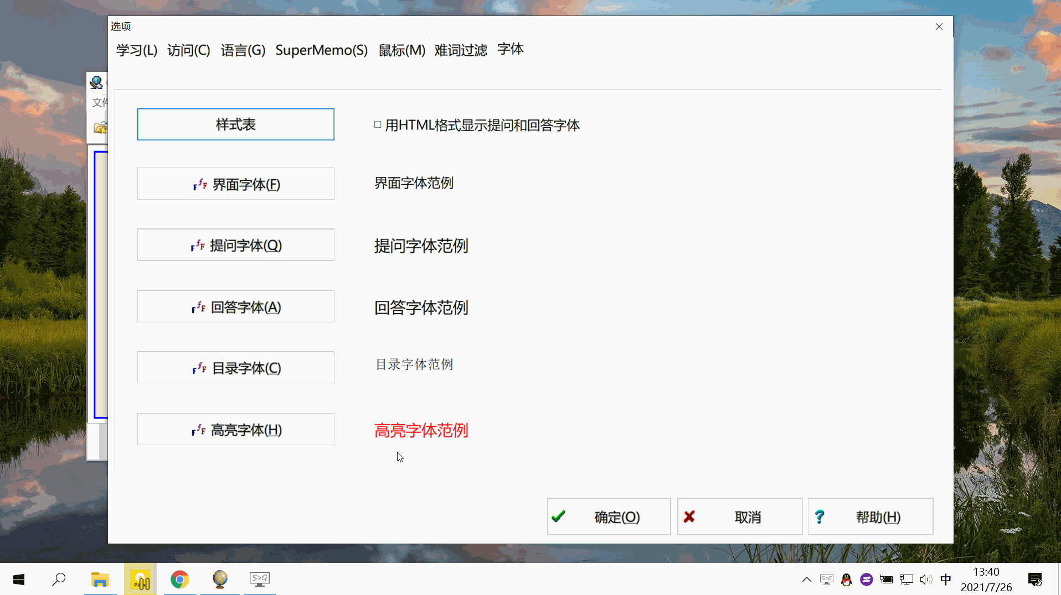Switch to the 访问(C) tab
Viewport: 1061px width, 595px height.
tap(188, 50)
